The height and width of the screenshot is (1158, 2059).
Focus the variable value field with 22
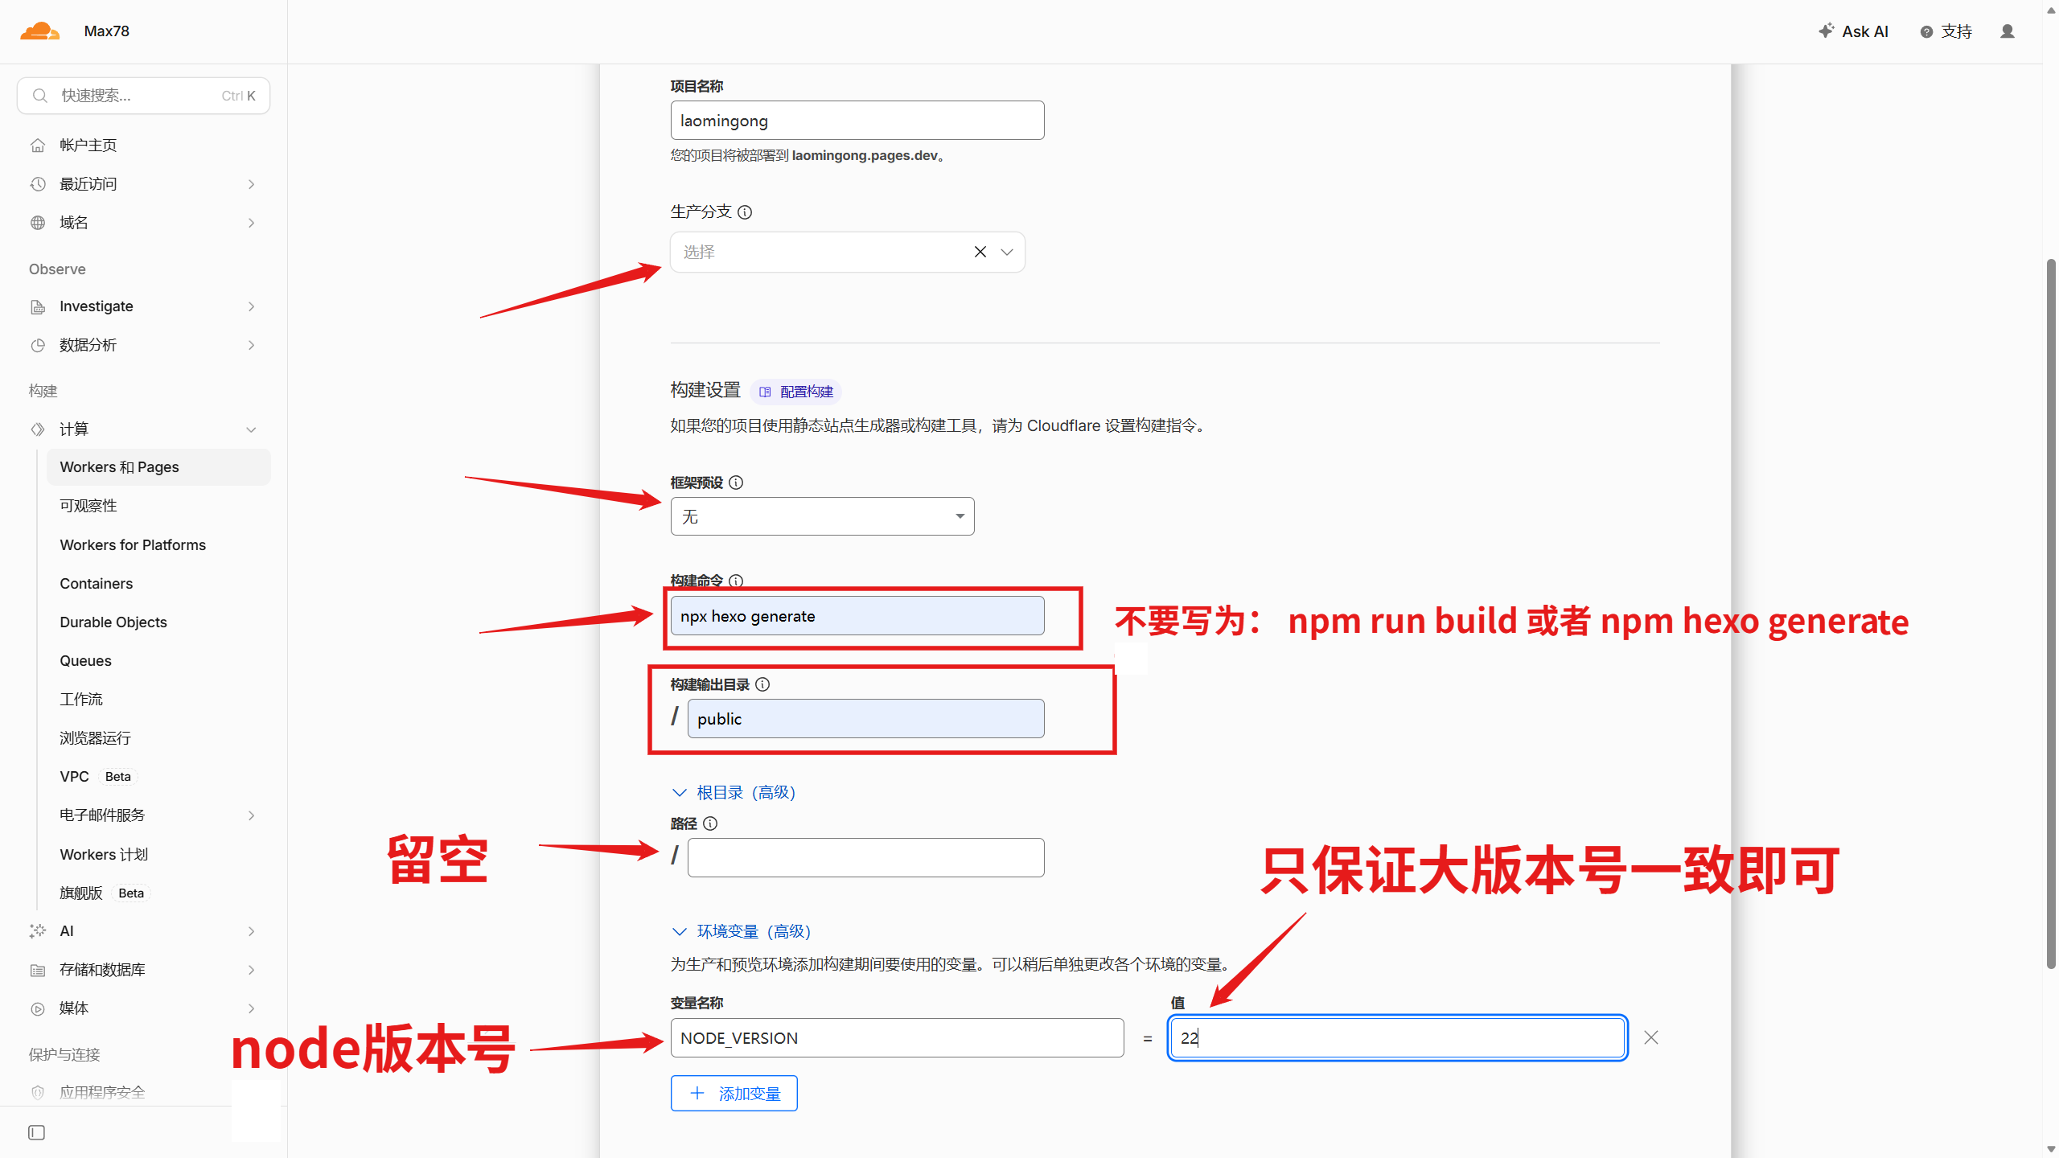click(1398, 1038)
